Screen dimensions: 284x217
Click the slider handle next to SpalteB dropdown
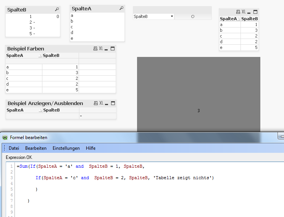pyautogui.click(x=192, y=16)
